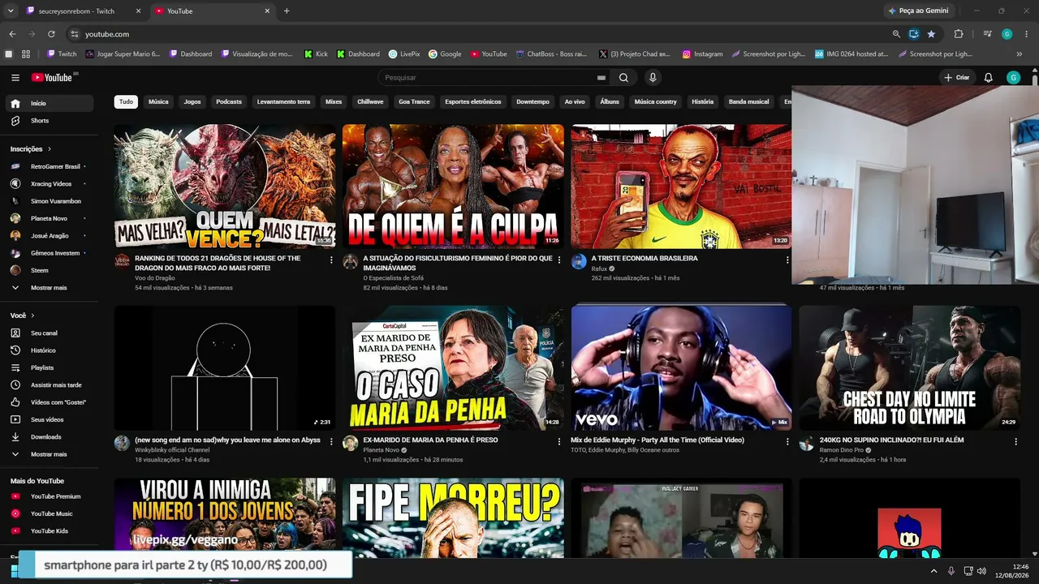Click the magnifier search button on YouTube
This screenshot has width=1039, height=584.
623,78
